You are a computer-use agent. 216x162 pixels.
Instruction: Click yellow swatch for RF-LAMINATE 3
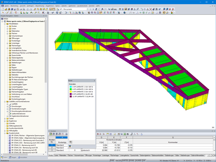point(71,92)
